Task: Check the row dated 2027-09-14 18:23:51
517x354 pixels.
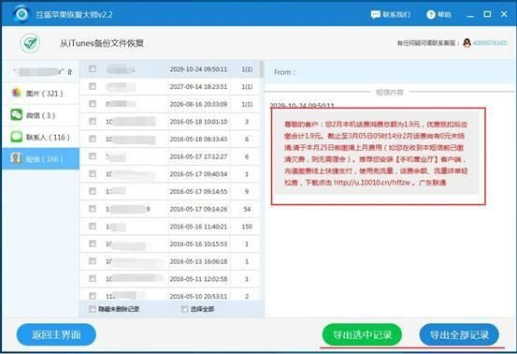Action: pyautogui.click(x=93, y=86)
